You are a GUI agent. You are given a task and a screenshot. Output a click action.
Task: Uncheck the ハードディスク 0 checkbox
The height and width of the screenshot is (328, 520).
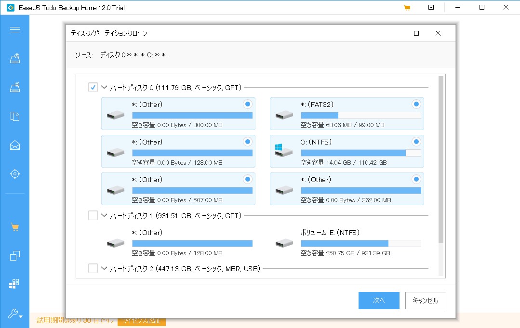point(93,88)
